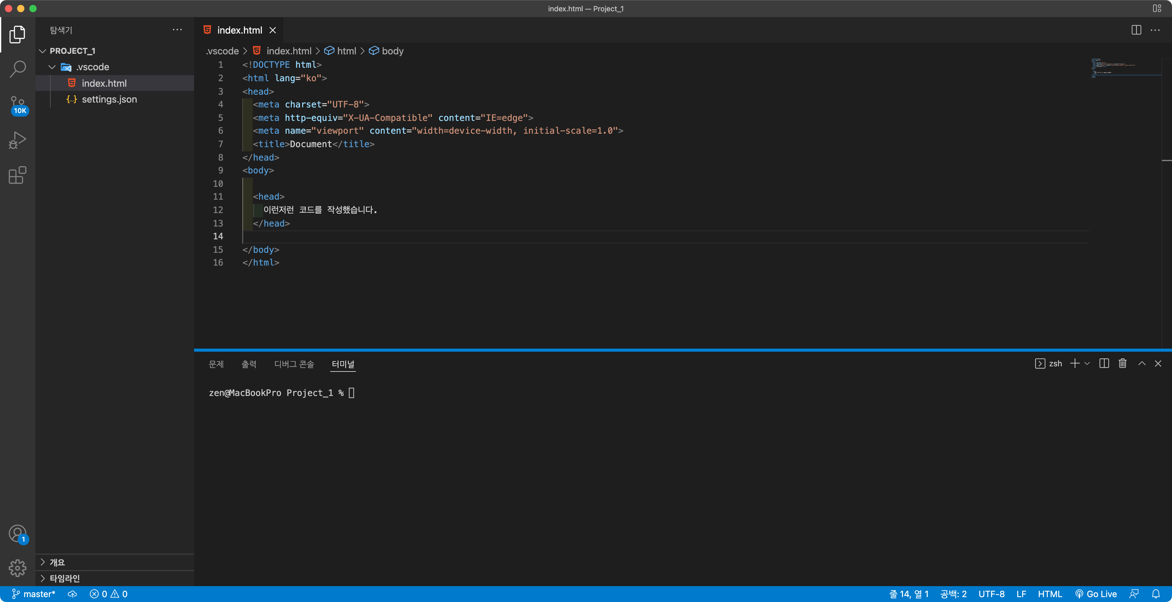Viewport: 1172px width, 602px height.
Task: Close the terminal panel
Action: (x=1158, y=363)
